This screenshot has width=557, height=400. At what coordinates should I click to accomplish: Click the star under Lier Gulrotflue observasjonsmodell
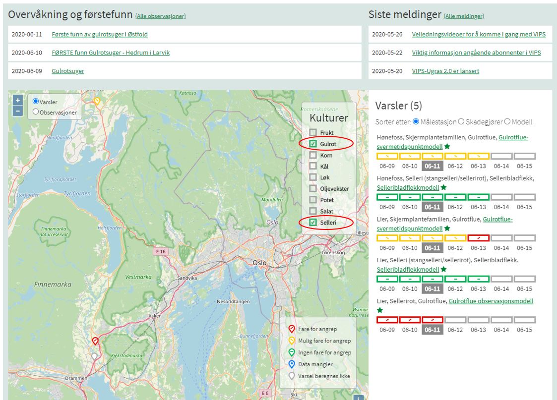[x=380, y=310]
